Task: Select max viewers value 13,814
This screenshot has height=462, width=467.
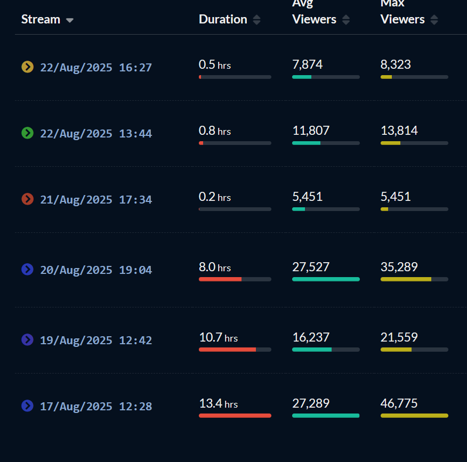Action: [399, 131]
